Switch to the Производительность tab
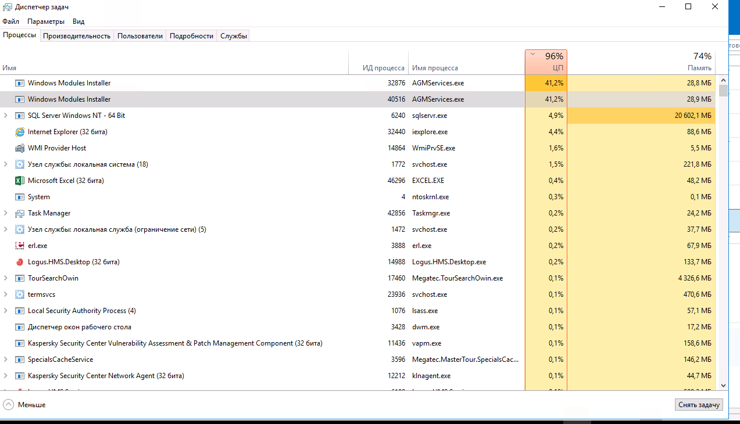 pos(77,36)
